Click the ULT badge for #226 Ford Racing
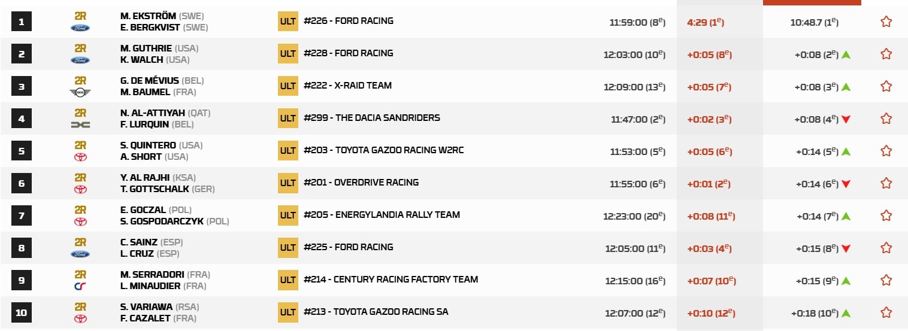Viewport: 908px width, 331px height. pyautogui.click(x=288, y=22)
